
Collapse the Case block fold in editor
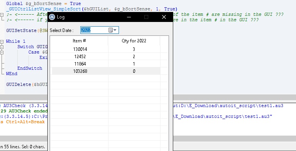2,52
